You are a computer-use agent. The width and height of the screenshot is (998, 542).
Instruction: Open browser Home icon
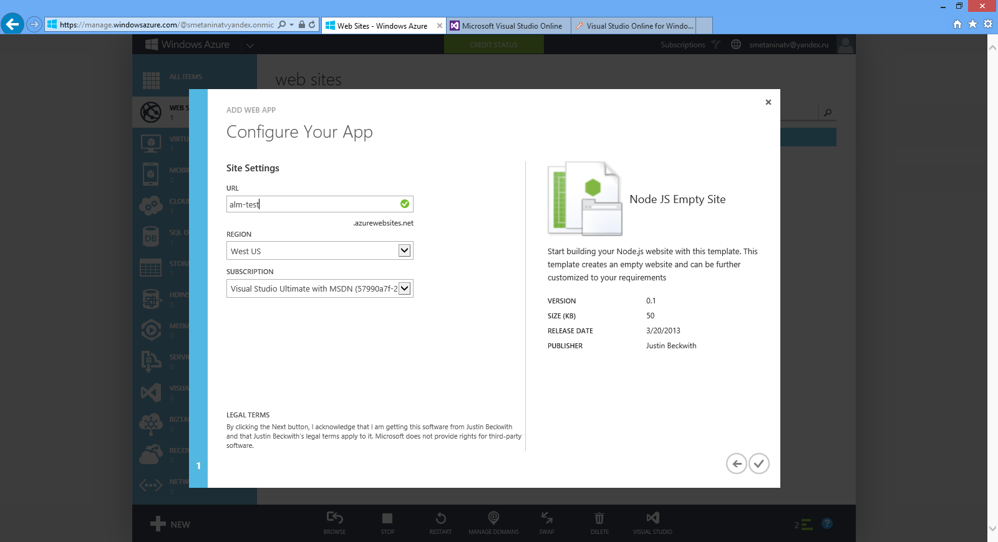[x=957, y=24]
